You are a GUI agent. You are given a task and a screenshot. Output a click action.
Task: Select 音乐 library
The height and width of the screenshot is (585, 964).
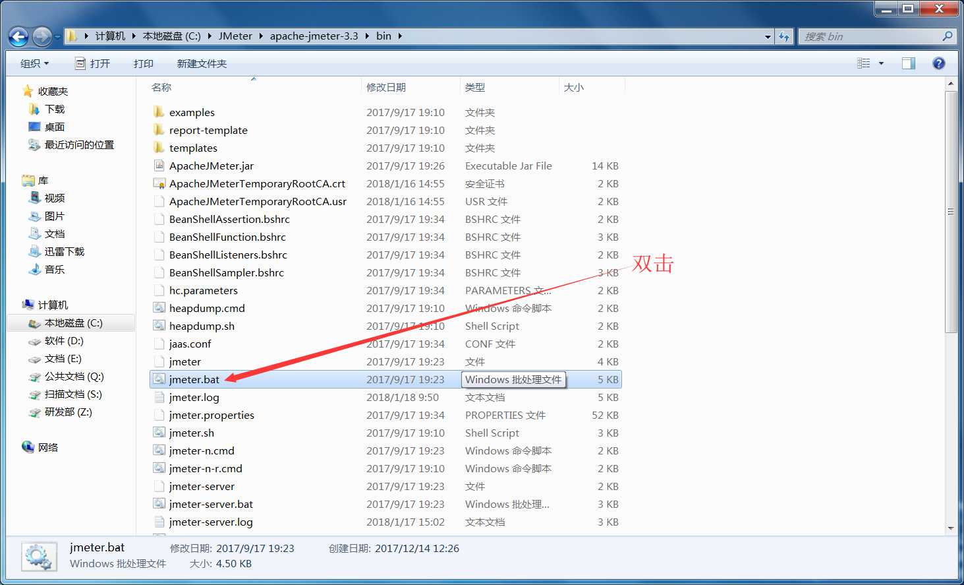[55, 269]
